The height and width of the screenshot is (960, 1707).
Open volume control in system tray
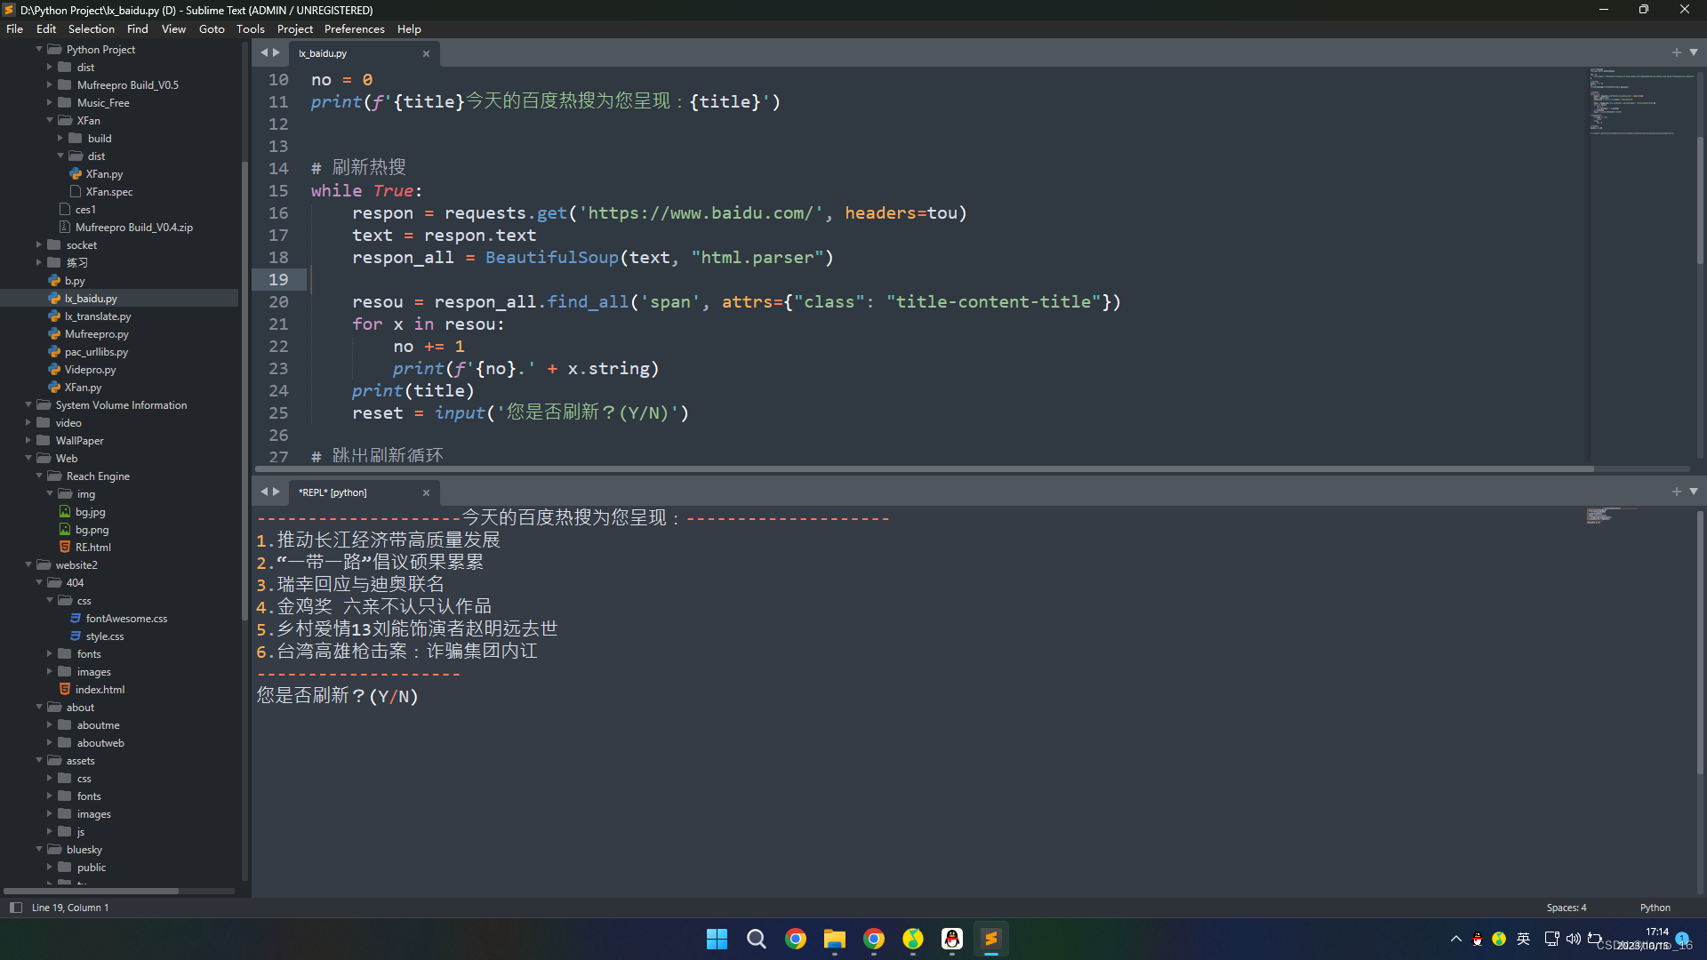pos(1573,939)
